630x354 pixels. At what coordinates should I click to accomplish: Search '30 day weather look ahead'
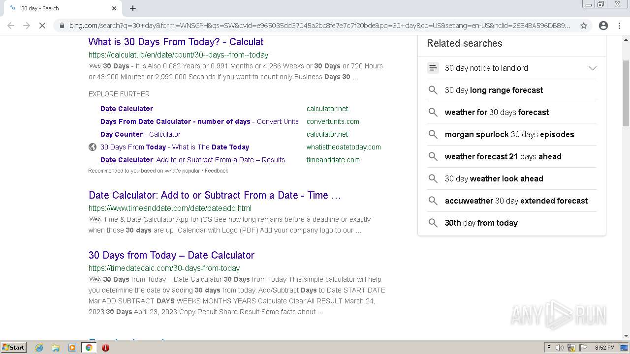point(494,178)
